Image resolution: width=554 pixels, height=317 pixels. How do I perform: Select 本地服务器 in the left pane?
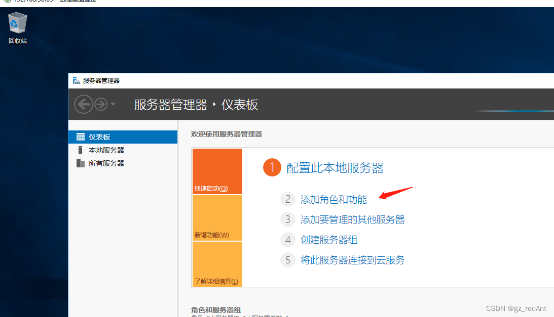point(123,150)
